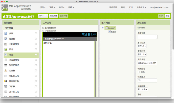
Task: Open 关屏动画 默认效果 dropdown
Action: [142, 89]
